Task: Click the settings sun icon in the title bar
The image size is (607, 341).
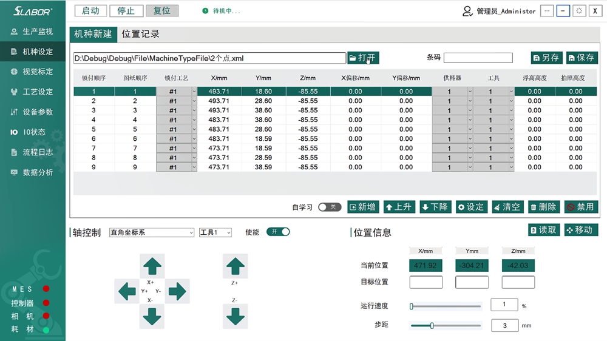Action: (579, 11)
